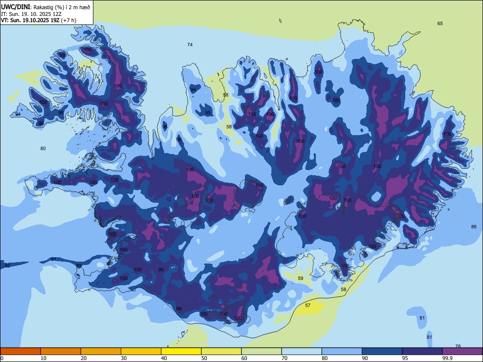Image resolution: width=483 pixels, height=362 pixels.
Task: Click the '80' value over the western sea
Action: tap(43, 148)
